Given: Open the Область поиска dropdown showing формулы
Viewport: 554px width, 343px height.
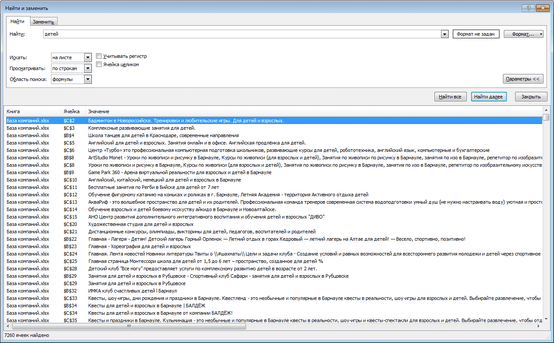Looking at the screenshot, I should pos(71,79).
